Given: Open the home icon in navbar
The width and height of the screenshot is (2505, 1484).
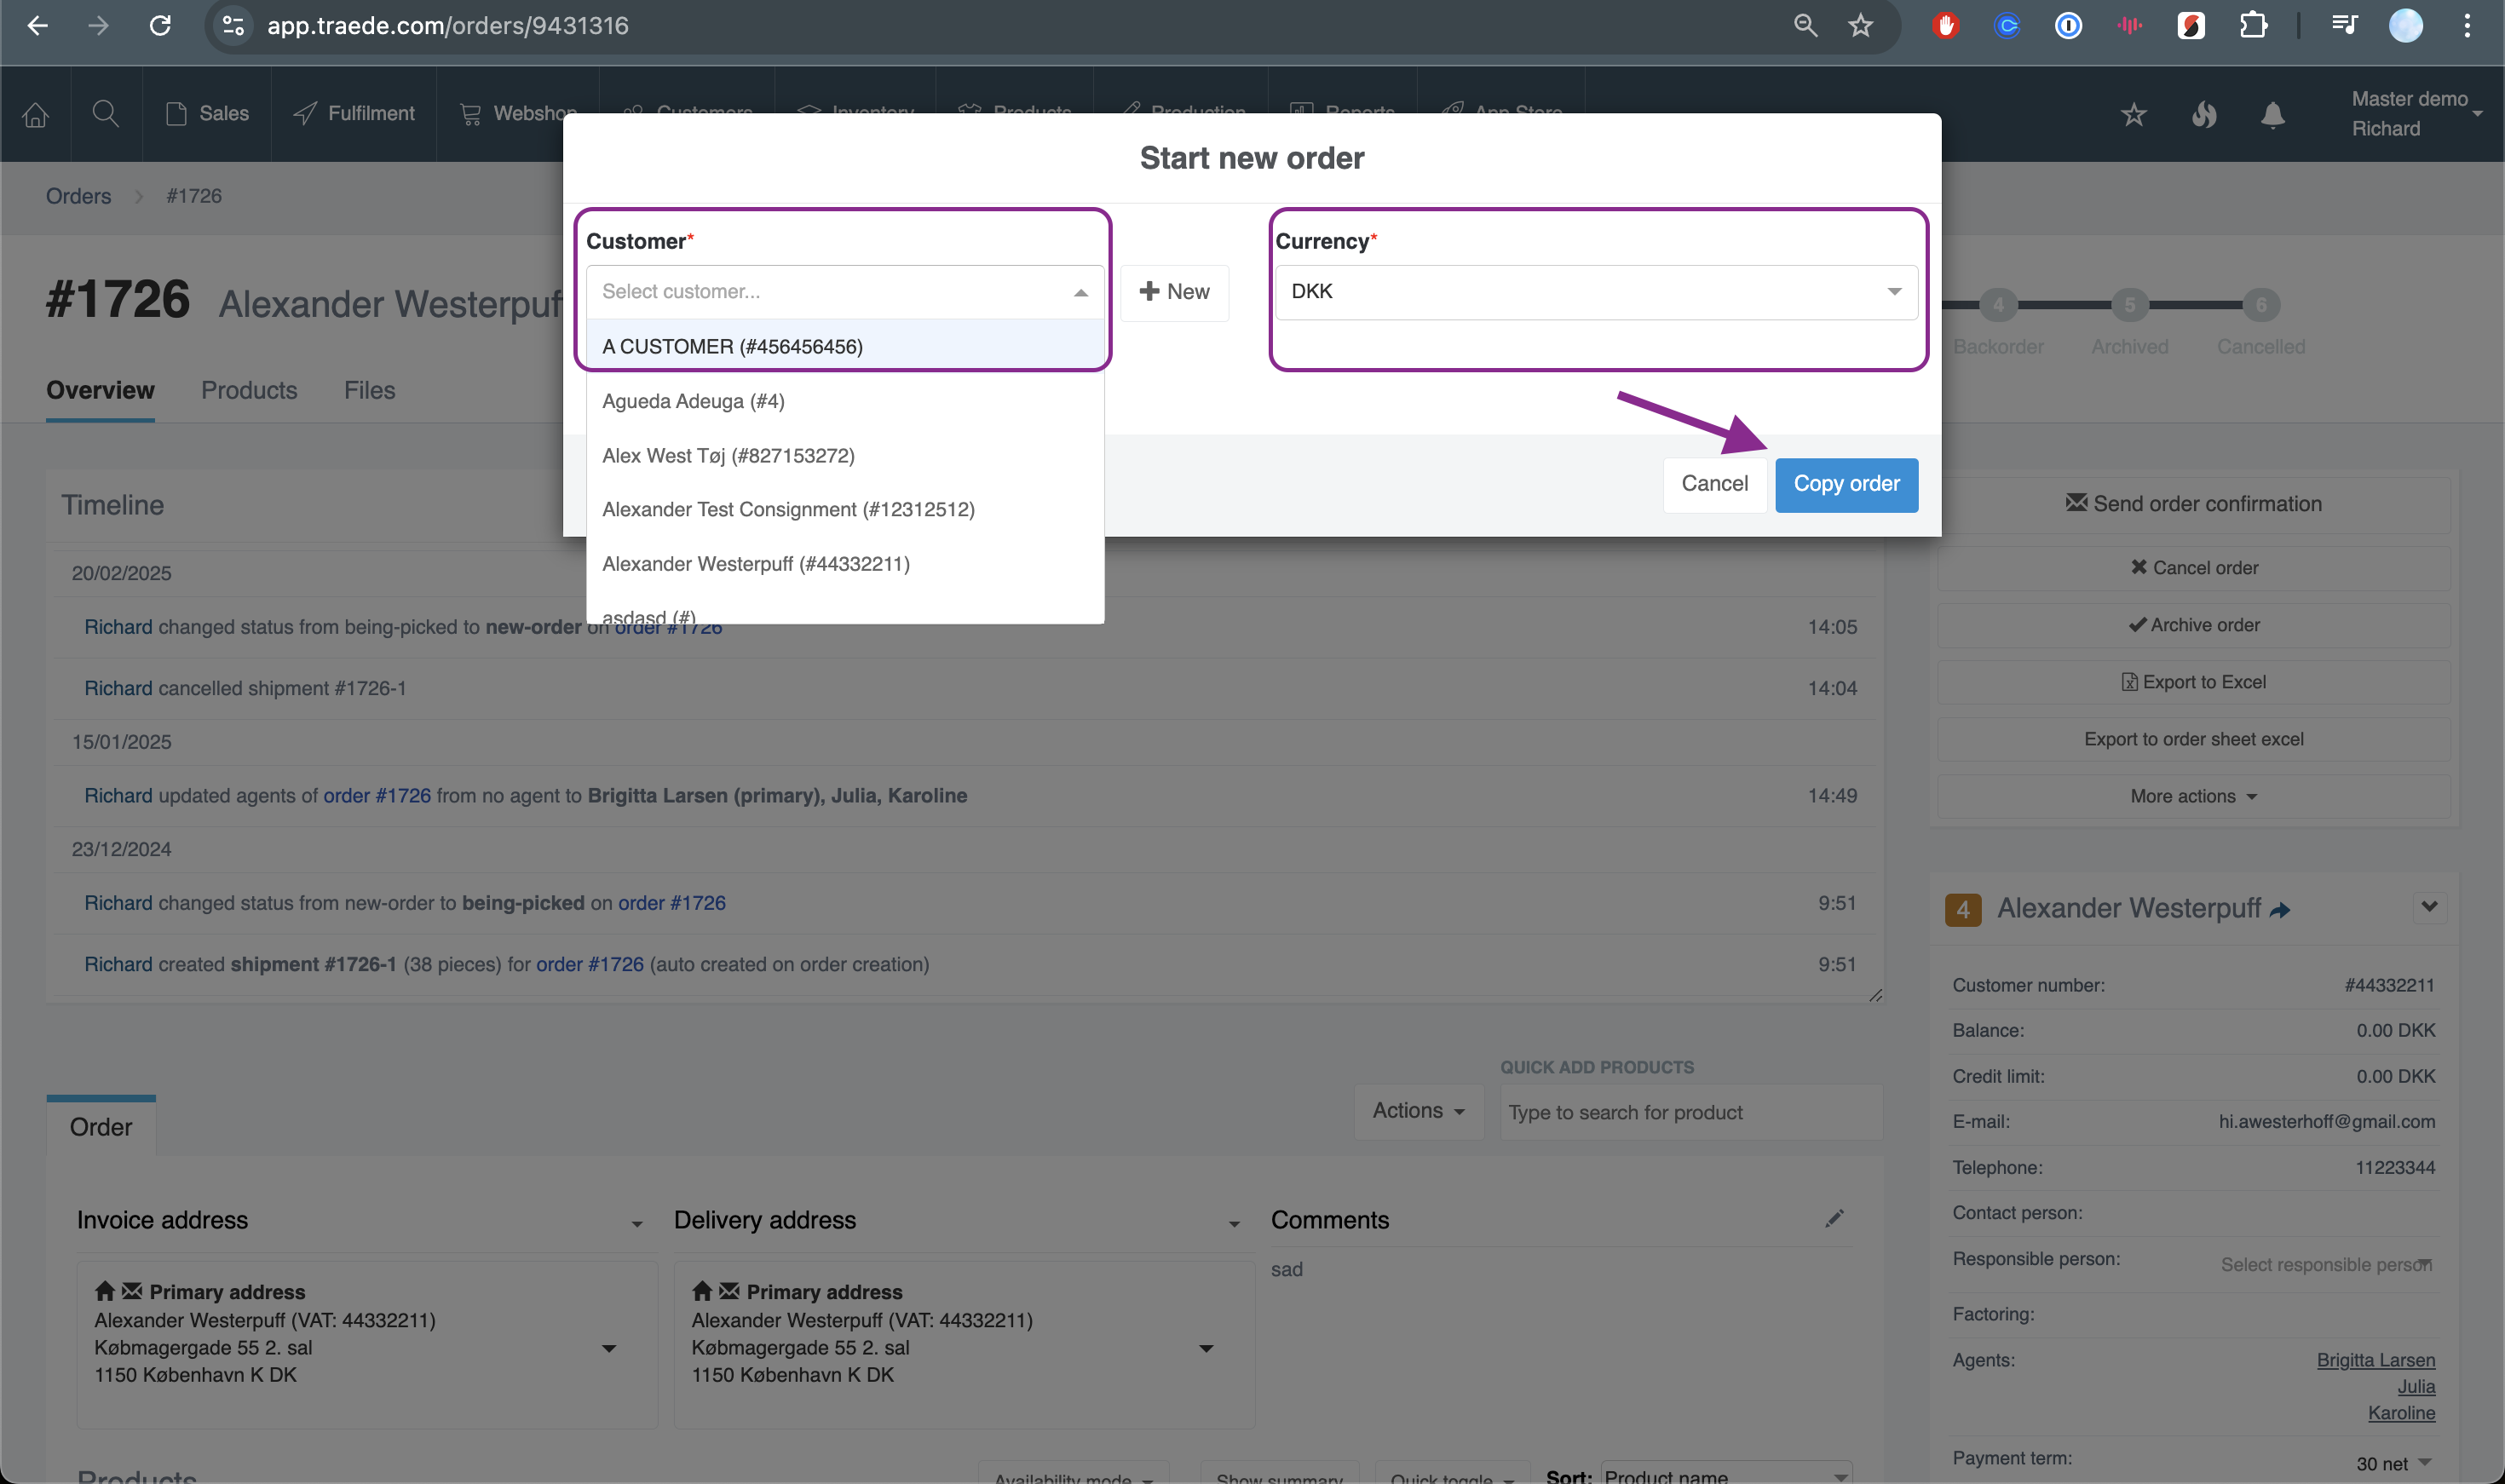Looking at the screenshot, I should tap(36, 114).
